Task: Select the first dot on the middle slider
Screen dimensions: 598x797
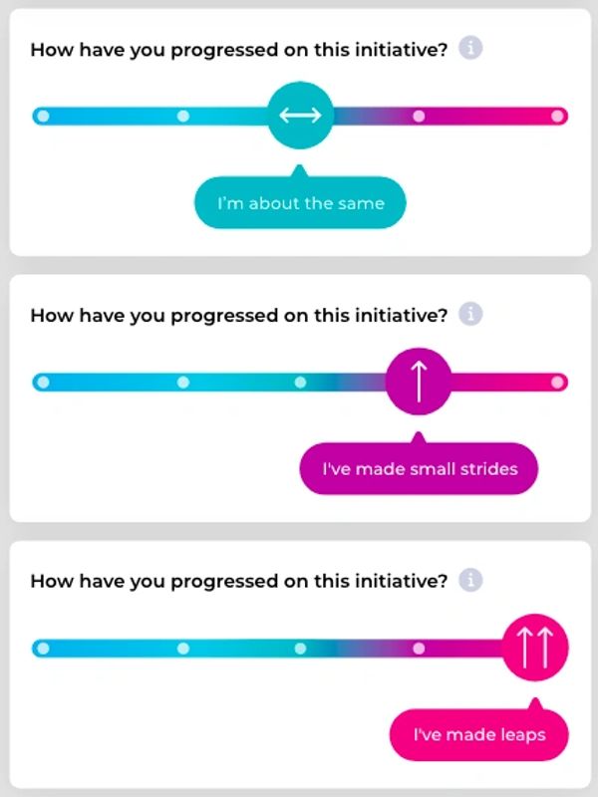Action: (x=42, y=382)
